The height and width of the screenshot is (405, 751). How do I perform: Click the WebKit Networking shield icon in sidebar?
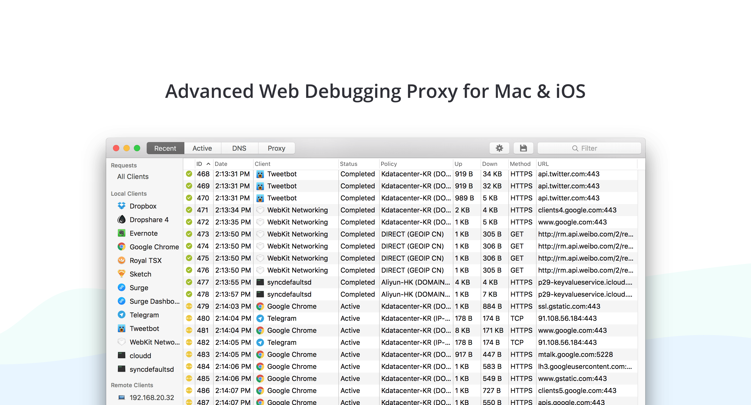pyautogui.click(x=122, y=342)
